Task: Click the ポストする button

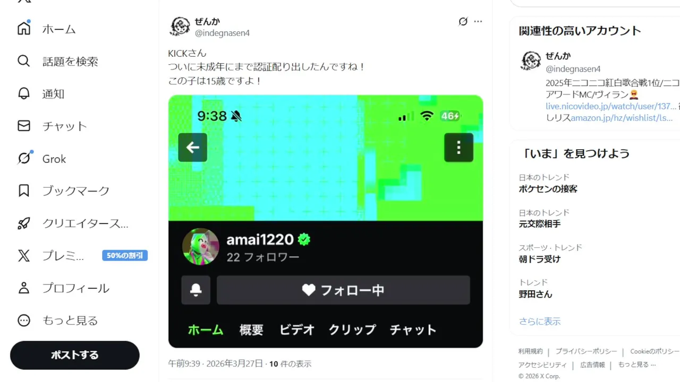Action: (75, 355)
